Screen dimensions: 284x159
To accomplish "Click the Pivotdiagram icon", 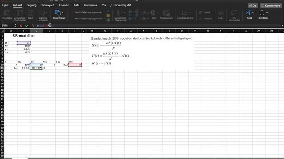I will pyautogui.click(x=166, y=13).
